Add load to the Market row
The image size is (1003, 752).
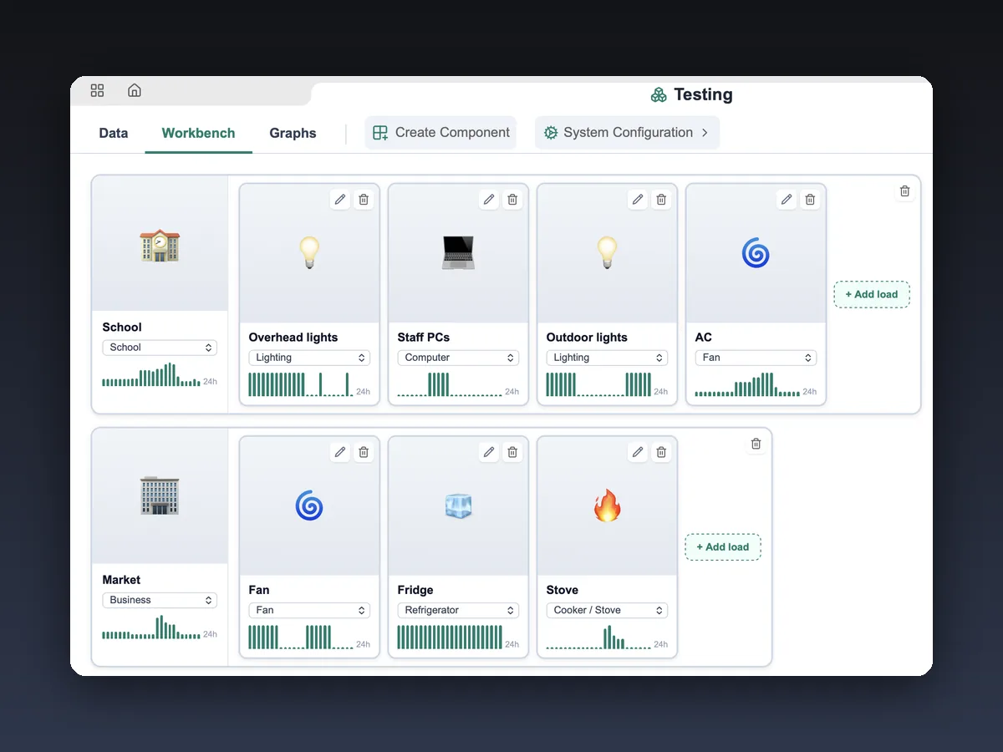tap(723, 547)
